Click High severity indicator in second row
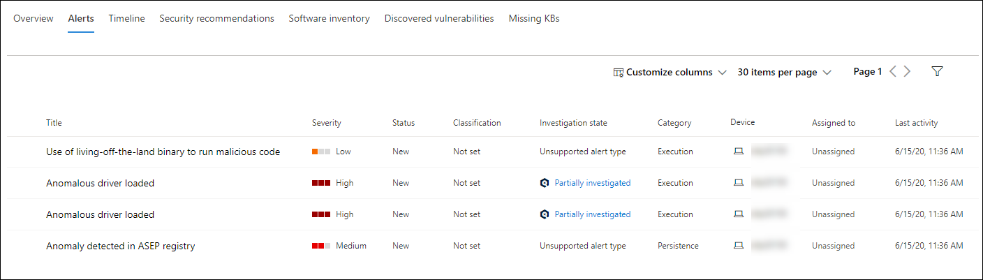Image resolution: width=983 pixels, height=280 pixels. pyautogui.click(x=333, y=183)
